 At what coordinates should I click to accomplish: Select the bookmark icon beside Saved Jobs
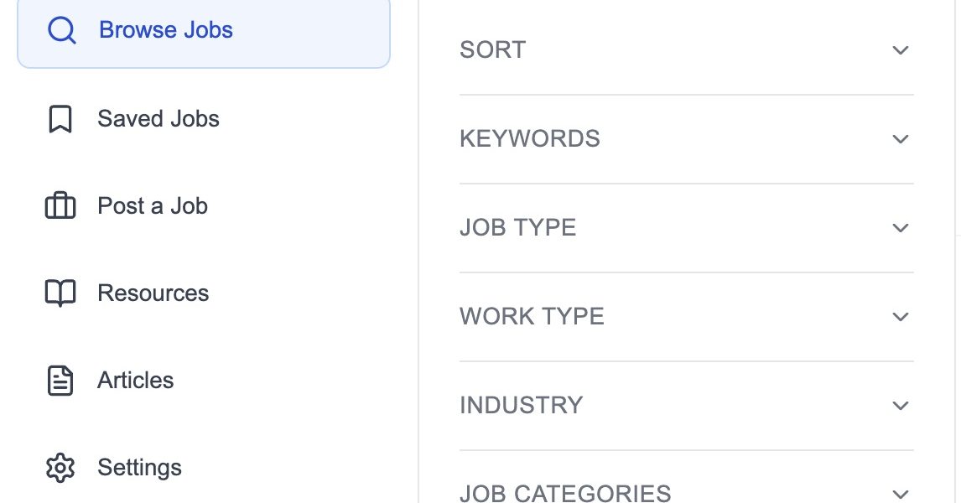pyautogui.click(x=60, y=118)
